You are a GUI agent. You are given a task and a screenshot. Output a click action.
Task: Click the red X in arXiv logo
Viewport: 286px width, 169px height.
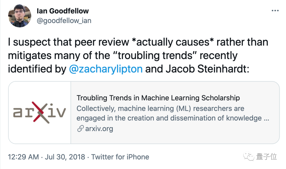tap(40, 112)
